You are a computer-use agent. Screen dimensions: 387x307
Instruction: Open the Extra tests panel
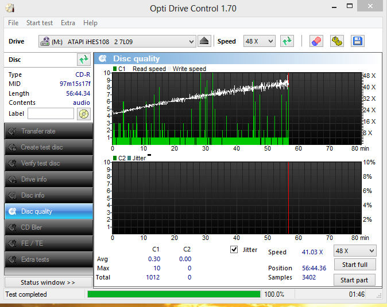click(x=49, y=259)
